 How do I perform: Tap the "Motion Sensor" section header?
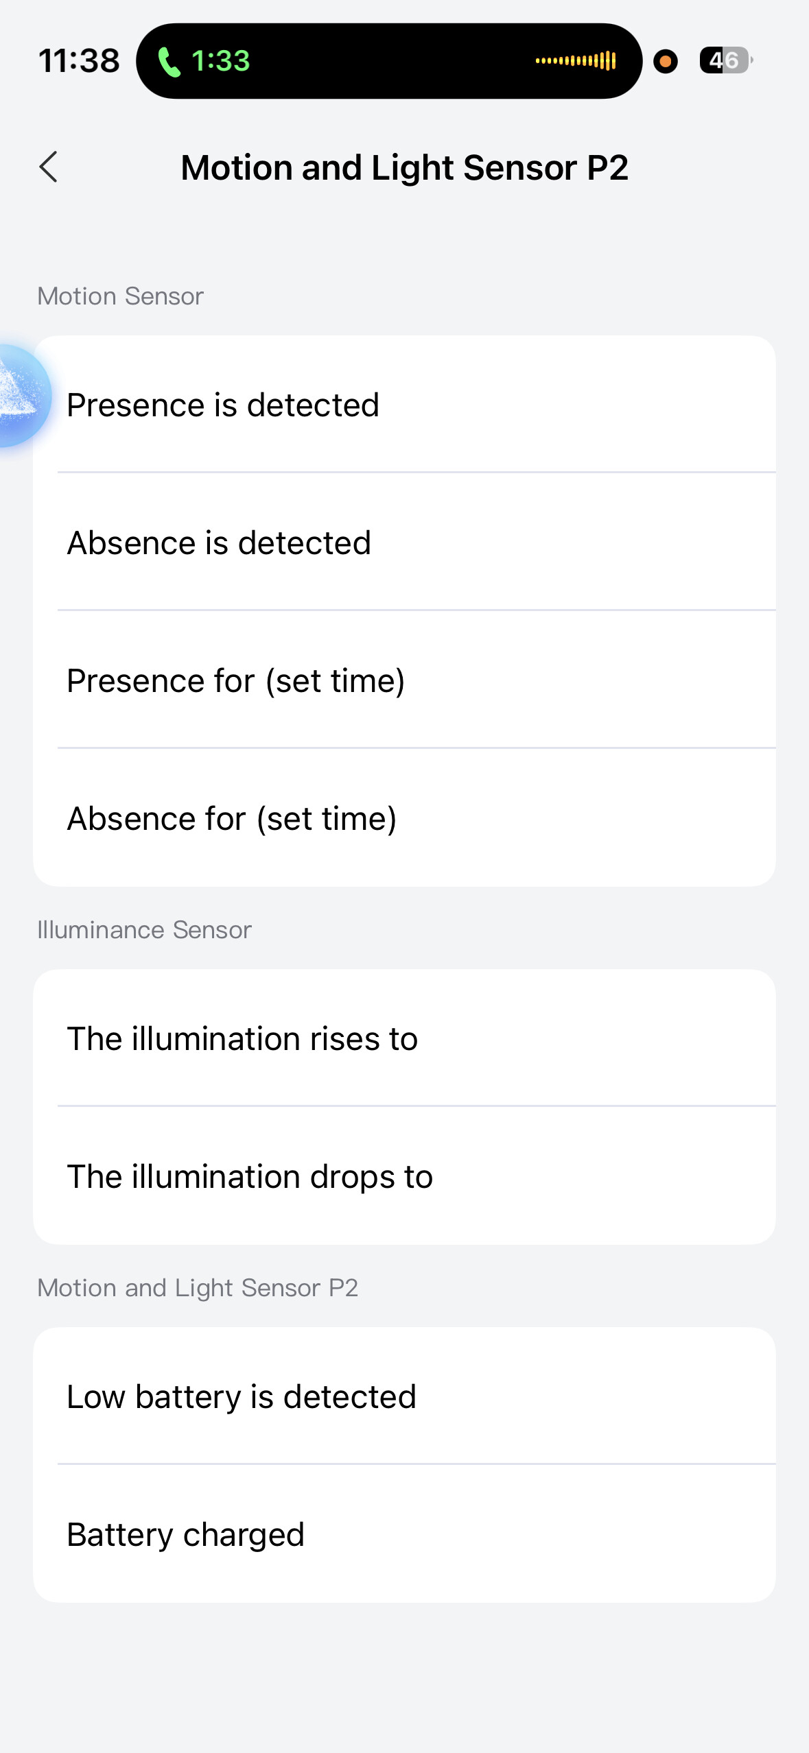[x=120, y=296]
